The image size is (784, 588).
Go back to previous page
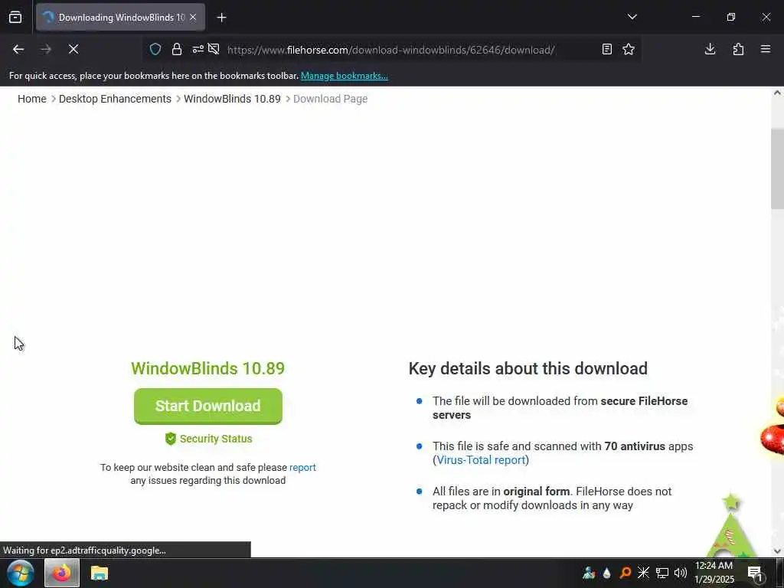18,49
